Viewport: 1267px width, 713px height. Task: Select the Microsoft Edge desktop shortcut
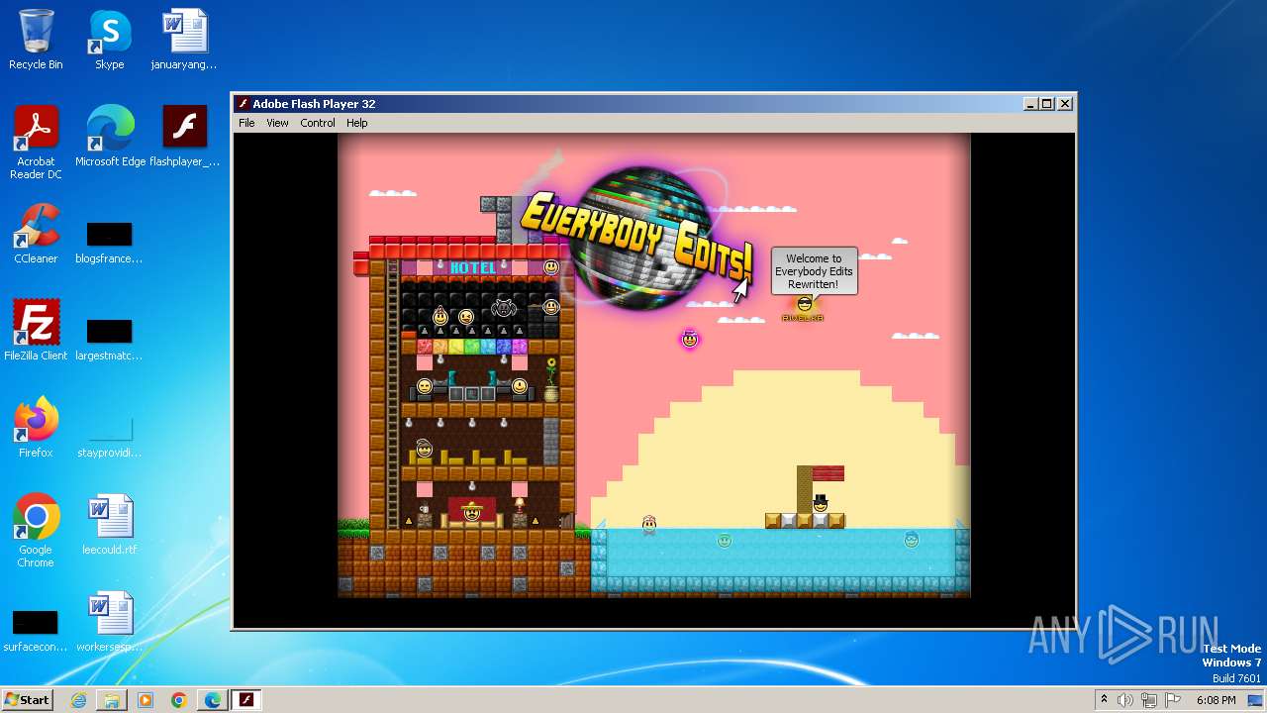[110, 138]
